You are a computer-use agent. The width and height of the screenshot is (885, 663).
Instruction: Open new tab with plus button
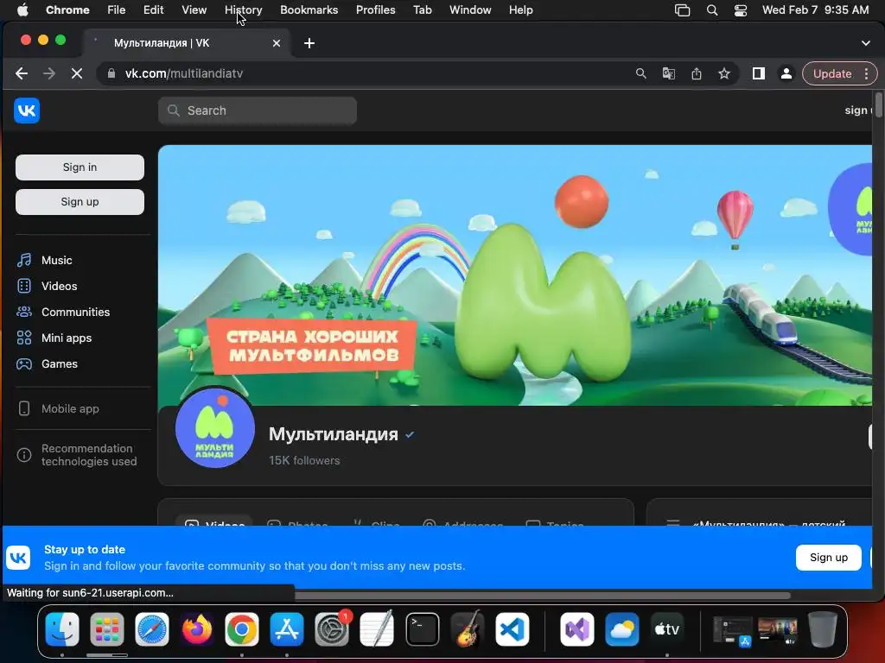[309, 43]
